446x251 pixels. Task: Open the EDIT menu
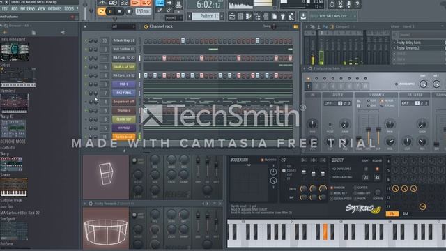point(5,9)
